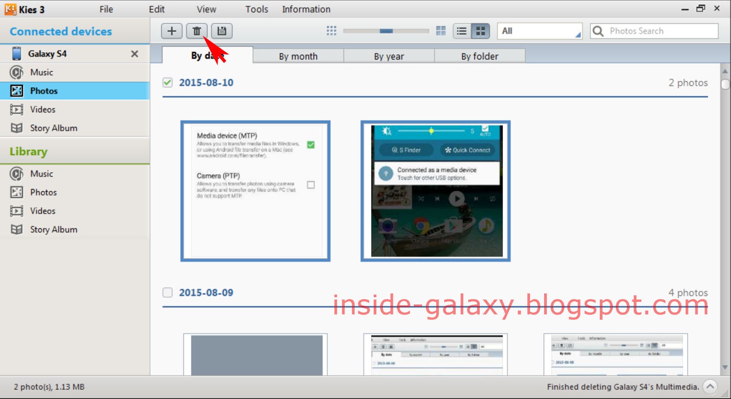The height and width of the screenshot is (399, 731).
Task: Click the save to PC button
Action: coord(222,31)
